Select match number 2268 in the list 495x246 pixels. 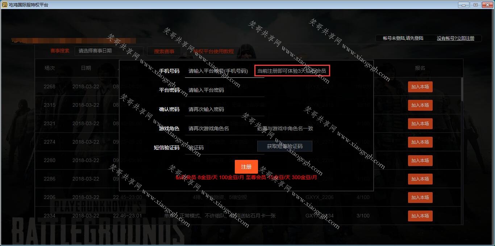tap(50, 86)
